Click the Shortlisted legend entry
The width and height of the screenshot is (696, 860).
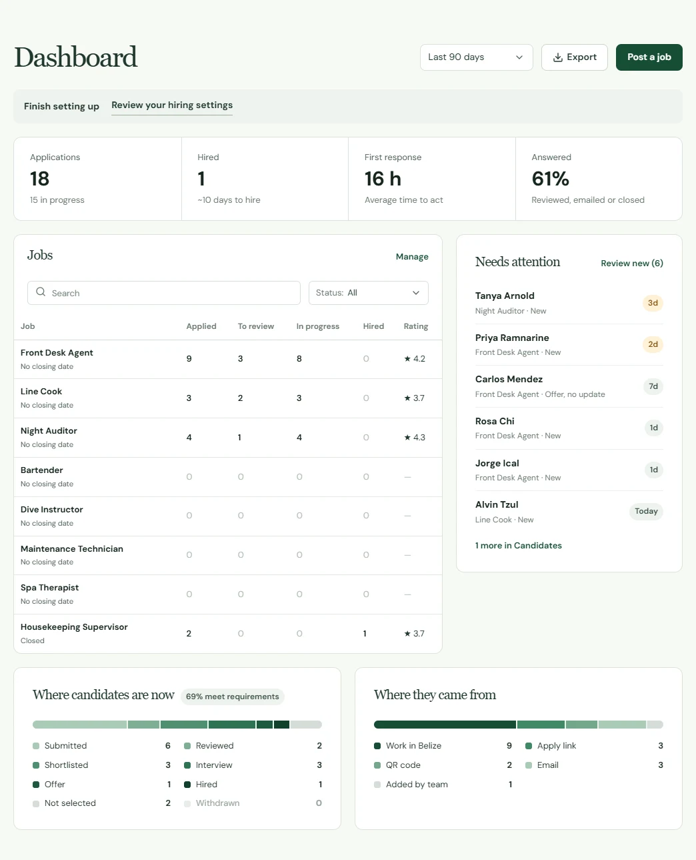[102, 765]
